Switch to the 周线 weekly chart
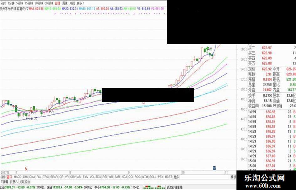 (x=65, y=3)
